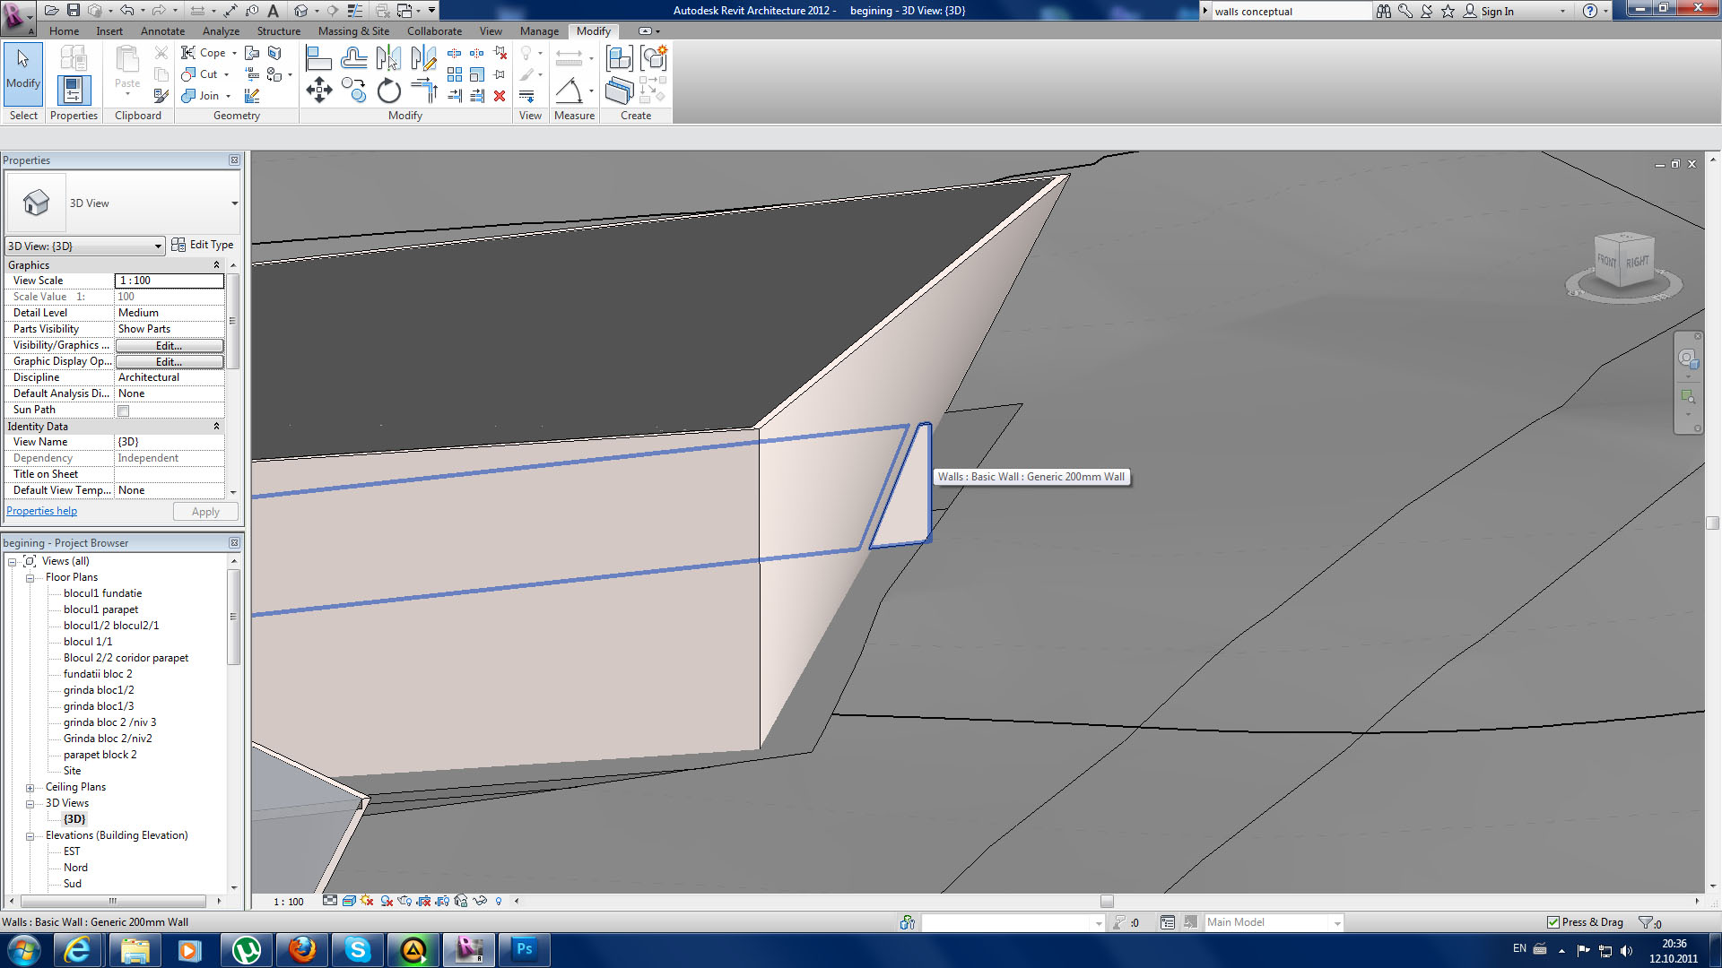Image resolution: width=1722 pixels, height=968 pixels.
Task: Click the red Delete X icon
Action: pyautogui.click(x=500, y=96)
